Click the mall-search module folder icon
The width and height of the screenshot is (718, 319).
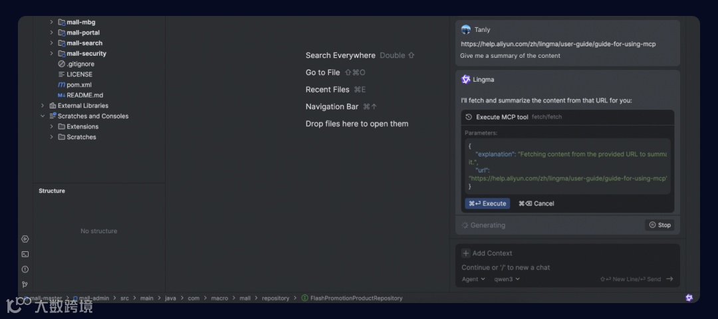pyautogui.click(x=61, y=43)
